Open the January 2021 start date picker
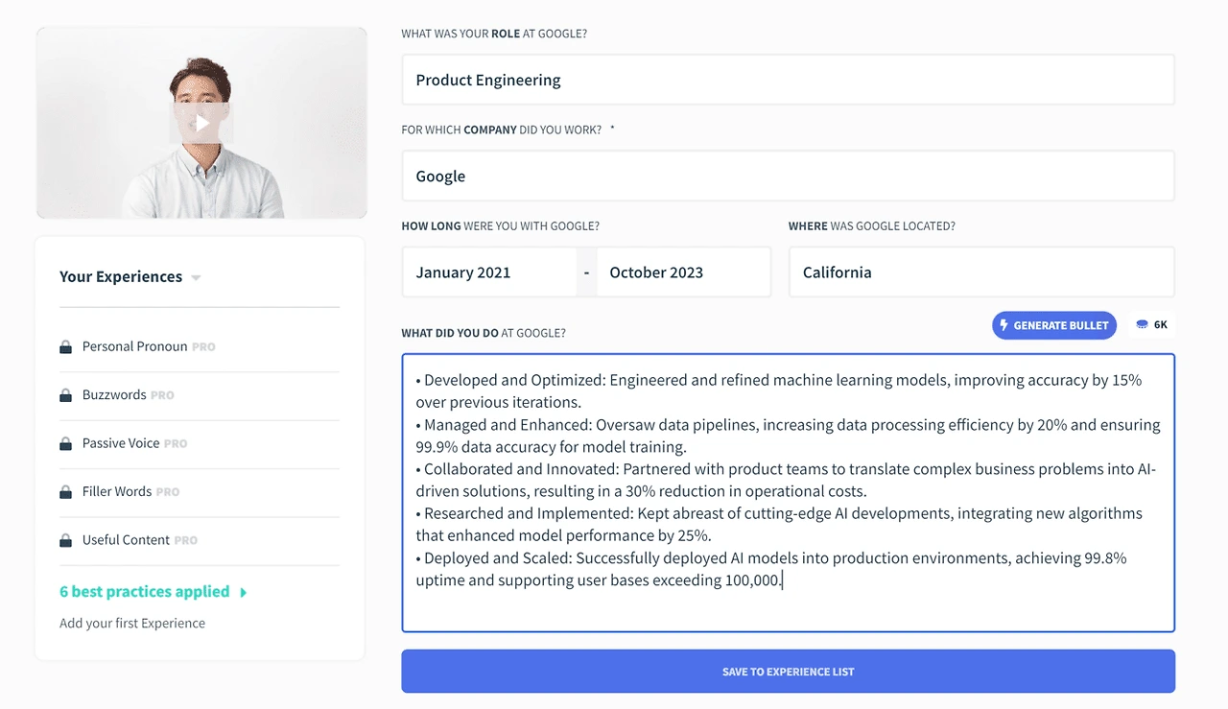The image size is (1228, 709). tap(488, 272)
